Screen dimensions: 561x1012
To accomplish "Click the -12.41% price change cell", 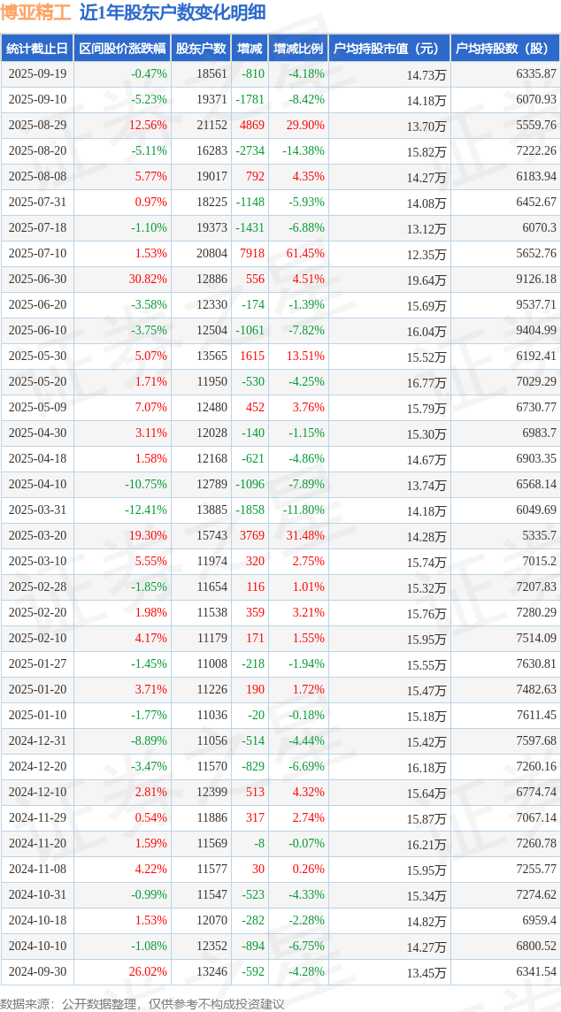I will [x=146, y=510].
